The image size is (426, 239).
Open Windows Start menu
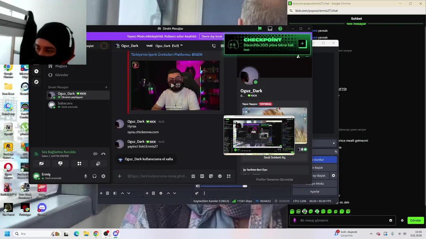7,234
